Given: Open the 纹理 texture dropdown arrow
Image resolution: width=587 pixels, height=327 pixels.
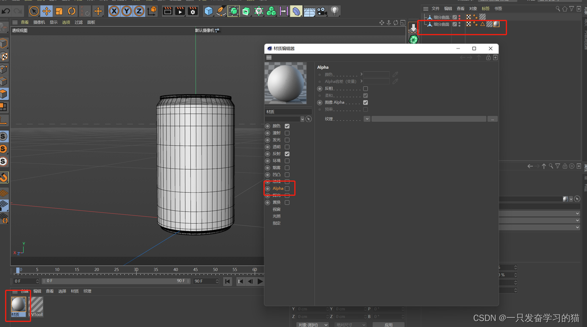Looking at the screenshot, I should click(367, 119).
